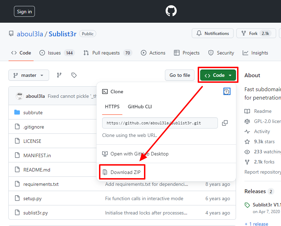Click the Go to file button
Screen dimensions: 281x226
pos(180,75)
